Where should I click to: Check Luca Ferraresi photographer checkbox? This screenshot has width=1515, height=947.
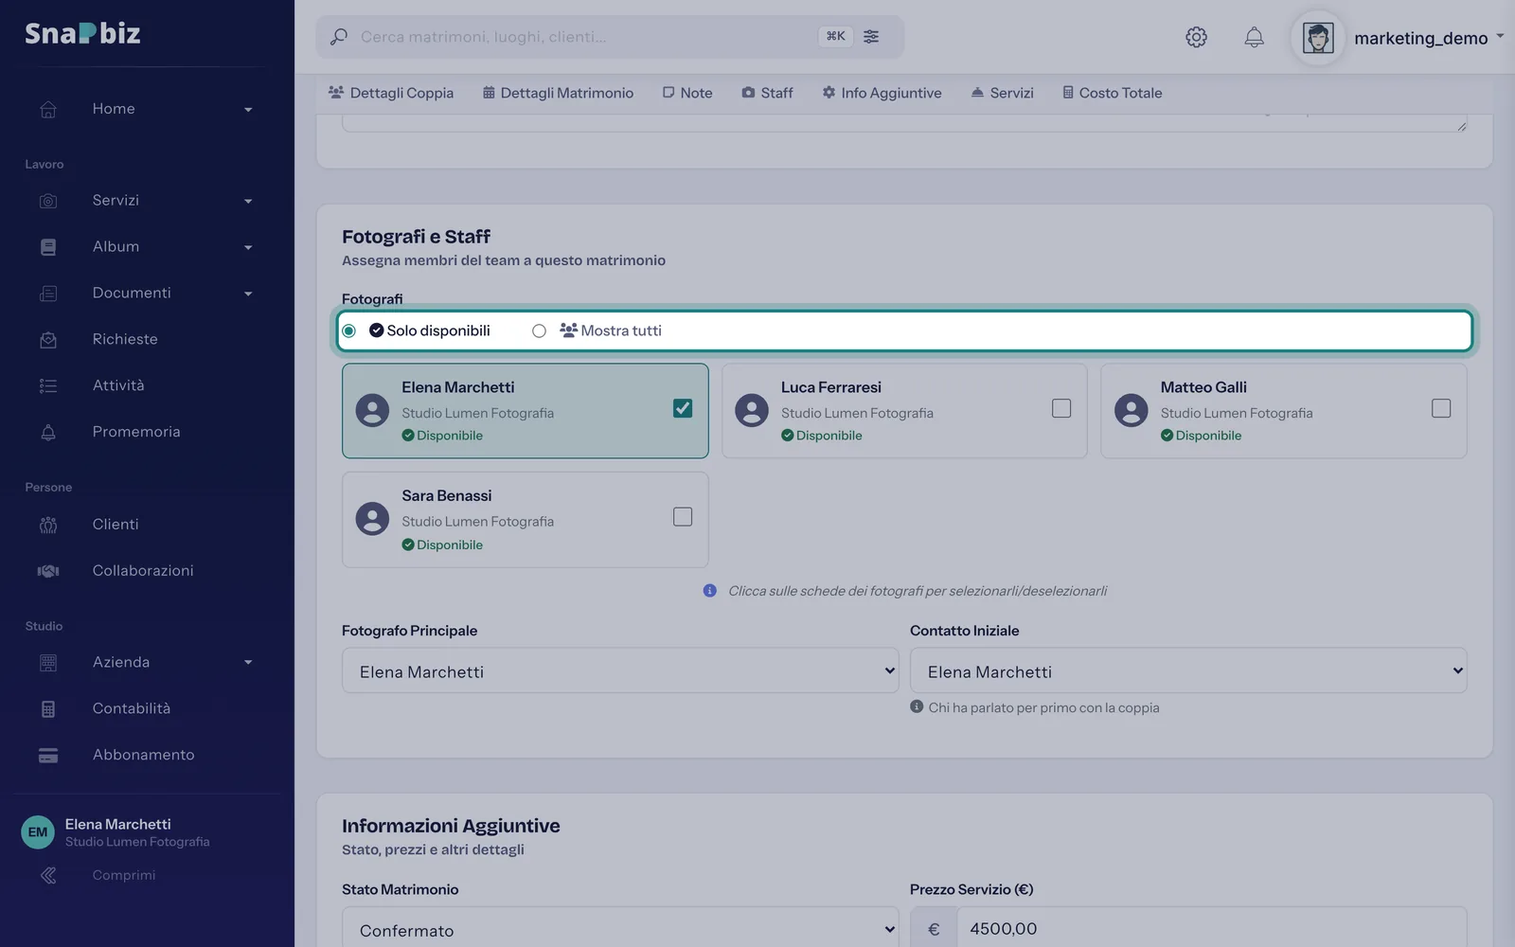coord(1061,408)
